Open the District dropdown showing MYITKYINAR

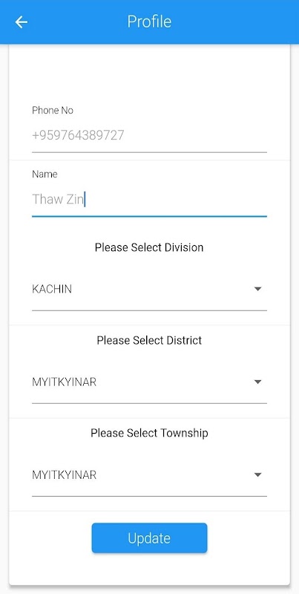pyautogui.click(x=149, y=382)
